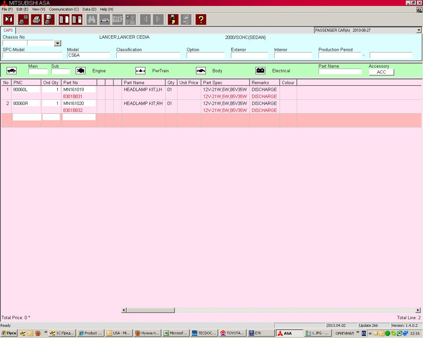Select the Engine category icon
The image size is (423, 338).
(x=81, y=71)
